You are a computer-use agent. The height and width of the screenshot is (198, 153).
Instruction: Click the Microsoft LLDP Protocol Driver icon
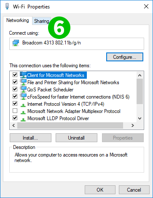tap(23, 119)
